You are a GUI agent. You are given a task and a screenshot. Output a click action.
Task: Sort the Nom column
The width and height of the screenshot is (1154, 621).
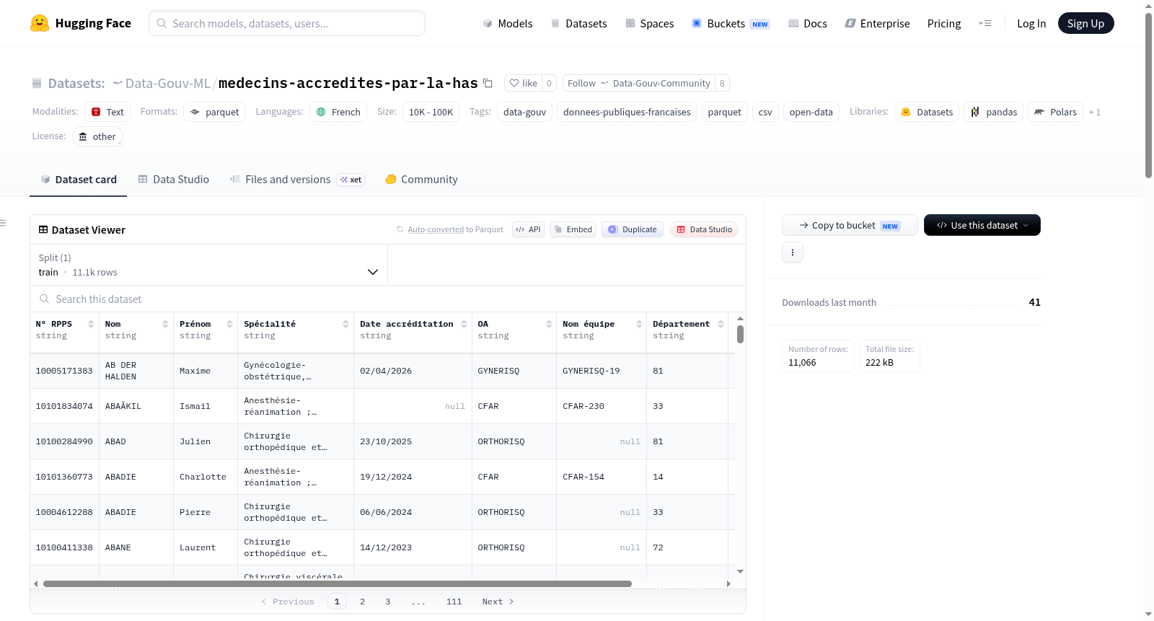[x=165, y=324]
